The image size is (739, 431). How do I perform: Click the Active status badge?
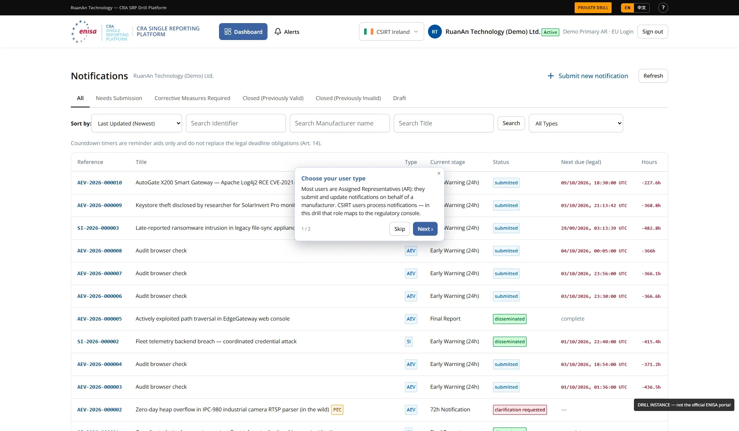[x=550, y=32]
